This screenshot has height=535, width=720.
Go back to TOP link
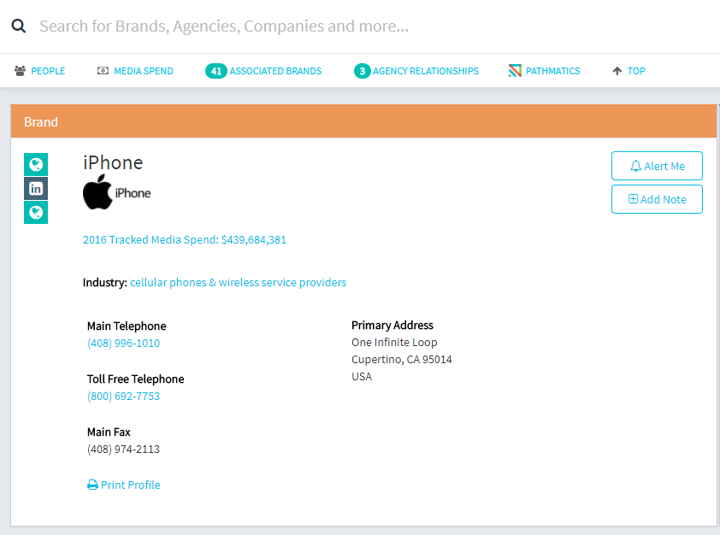(636, 71)
